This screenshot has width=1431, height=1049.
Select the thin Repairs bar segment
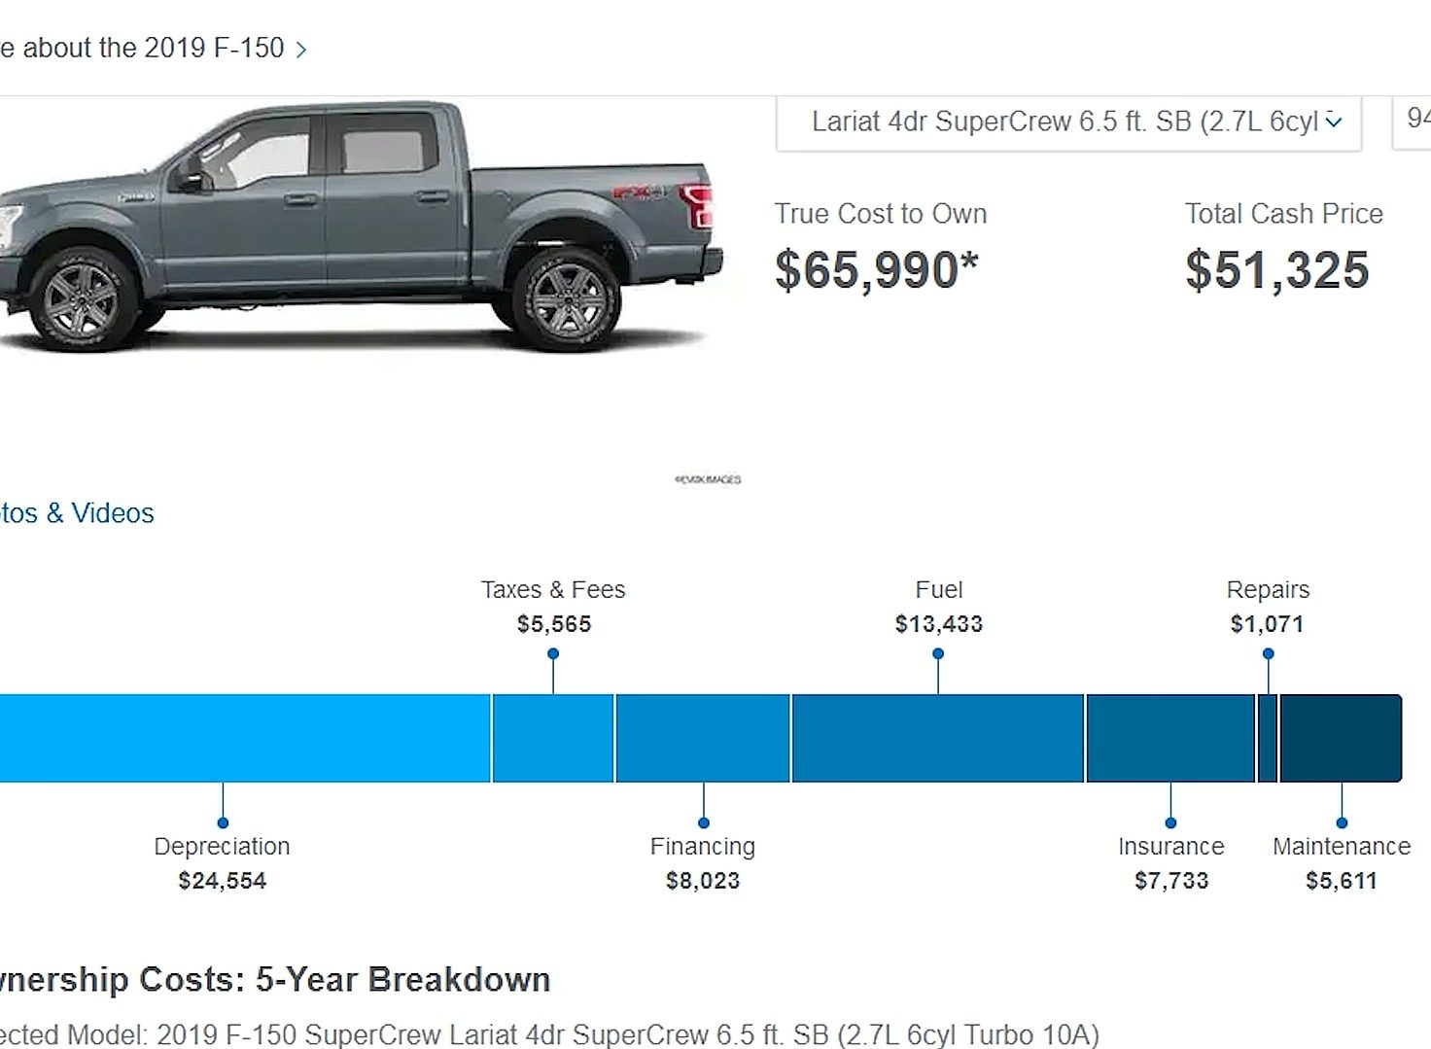[x=1268, y=738]
